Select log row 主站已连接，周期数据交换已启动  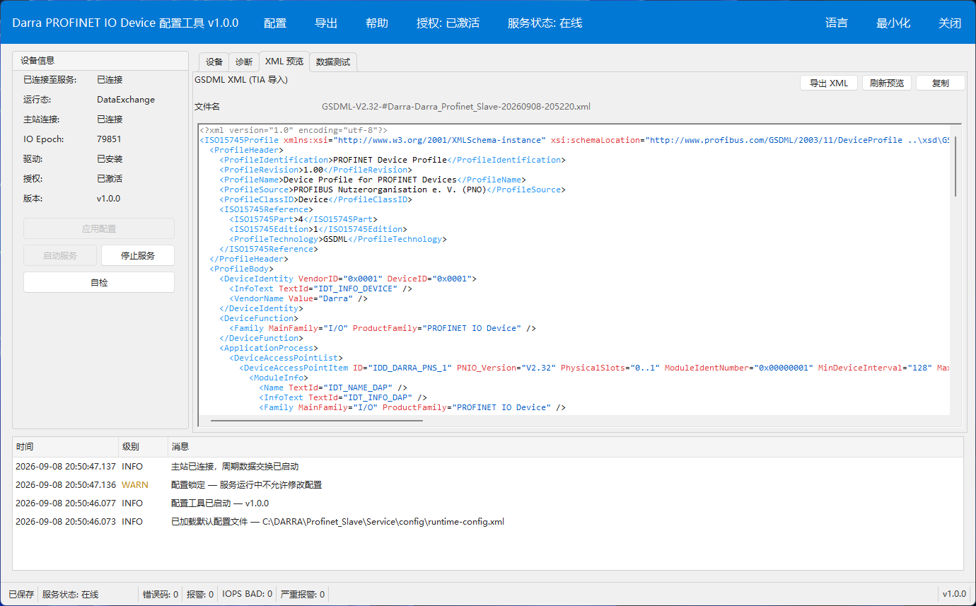point(488,467)
